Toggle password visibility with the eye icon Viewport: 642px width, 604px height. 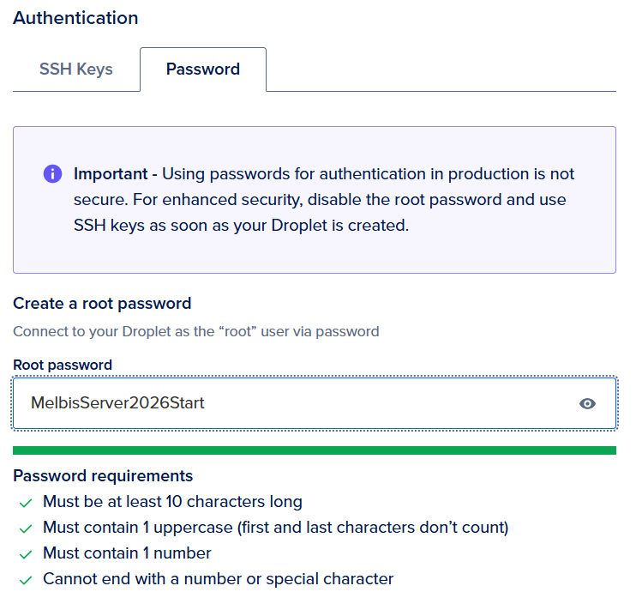coord(587,403)
